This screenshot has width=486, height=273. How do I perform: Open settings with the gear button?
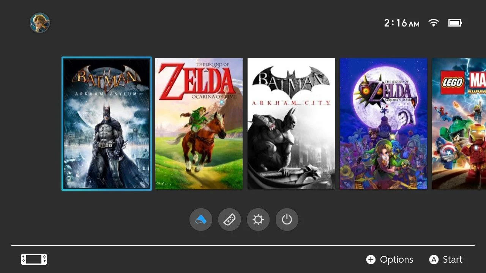258,220
